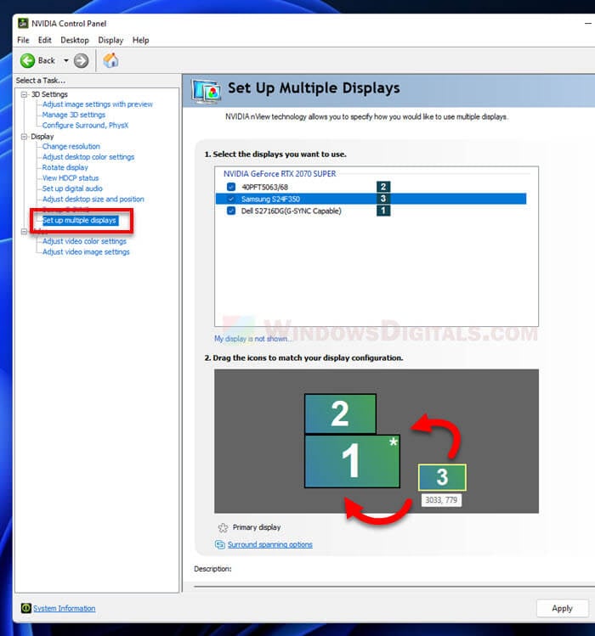Select Adjust desktop color settings task

coord(88,157)
